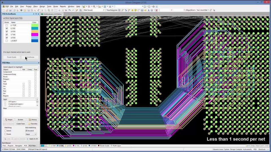Viewport: 271px width, 152px height.
Task: Enable routing on L10 BOT layer
Action: click(x=6, y=41)
